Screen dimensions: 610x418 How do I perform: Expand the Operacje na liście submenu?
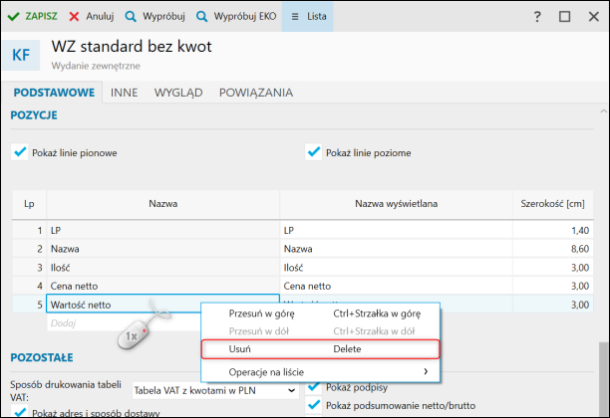(427, 372)
